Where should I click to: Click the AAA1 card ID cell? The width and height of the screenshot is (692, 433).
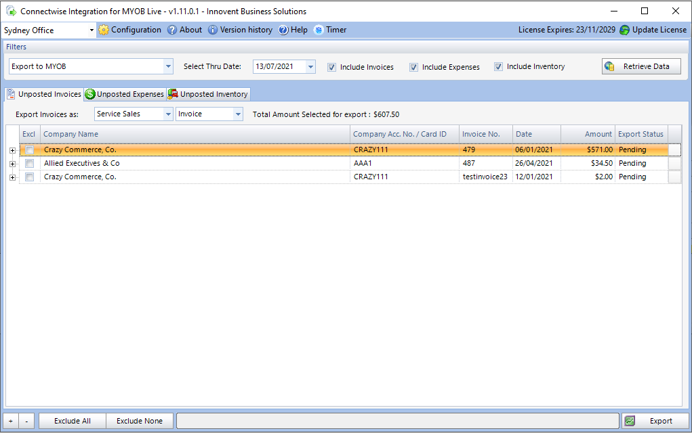pos(405,164)
